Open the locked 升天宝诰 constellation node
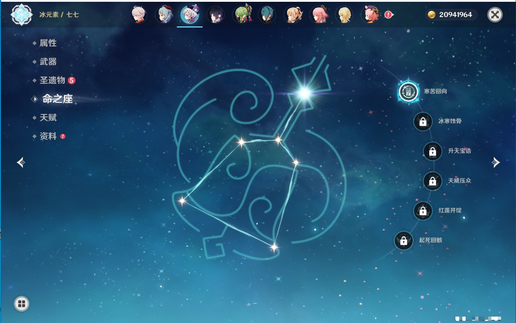This screenshot has width=516, height=323. tap(432, 151)
